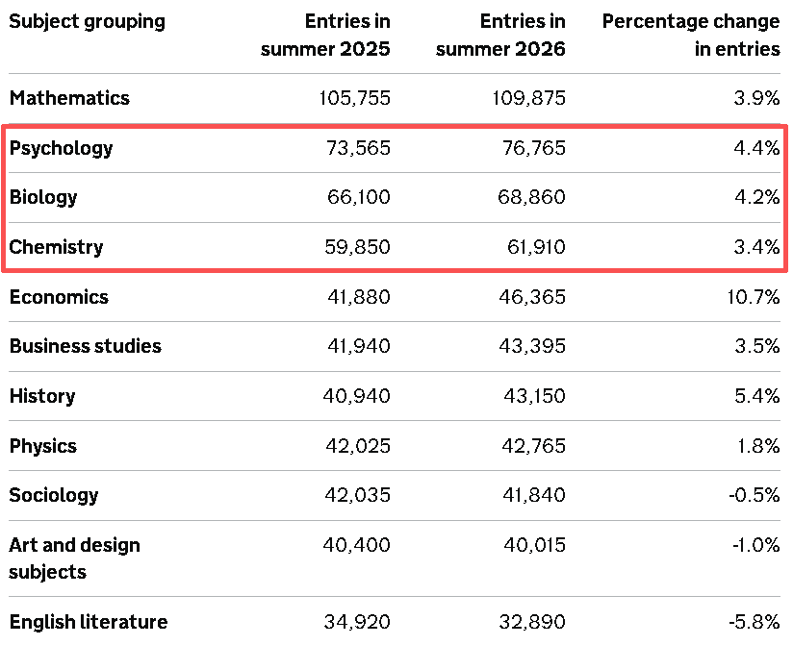Select the Psychology row label
The width and height of the screenshot is (793, 645).
[x=61, y=149]
